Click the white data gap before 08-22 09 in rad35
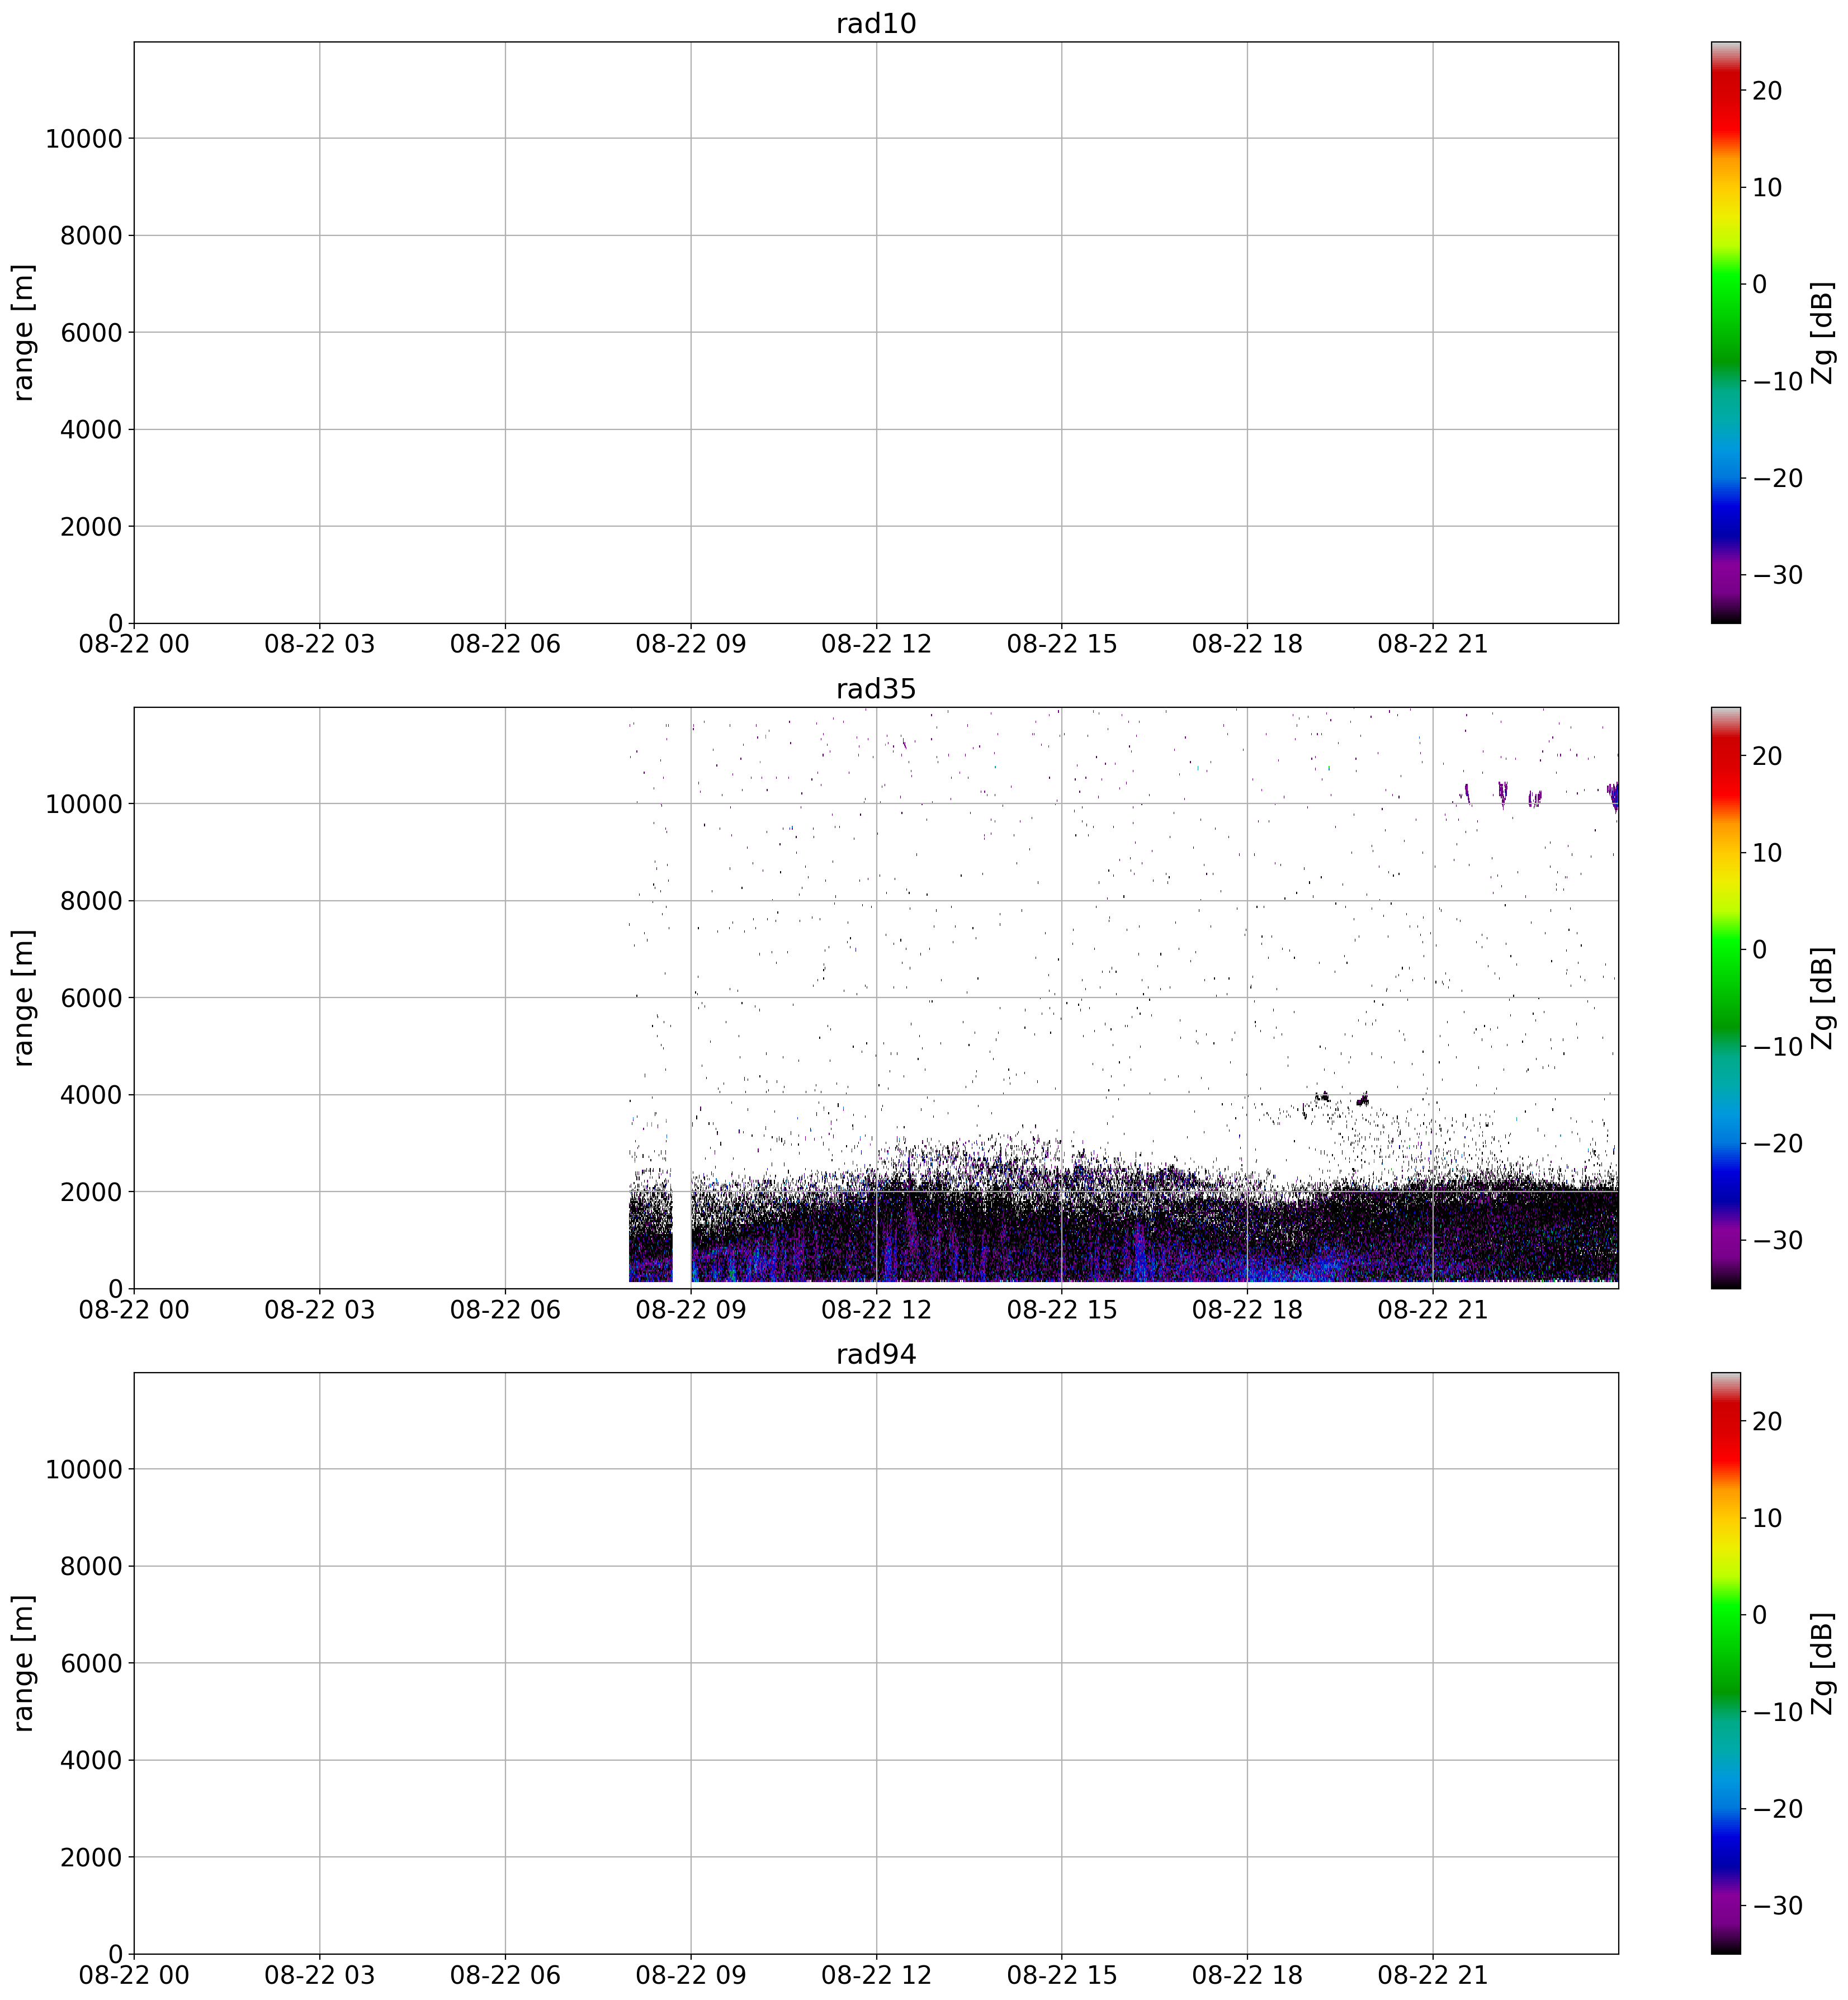 [681, 1235]
